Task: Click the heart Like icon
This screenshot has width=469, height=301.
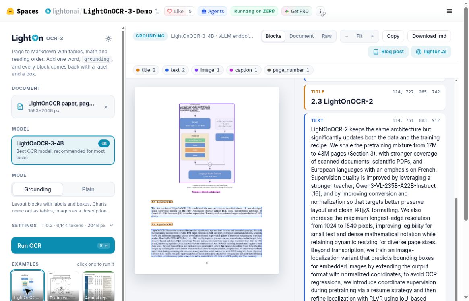Action: click(169, 11)
